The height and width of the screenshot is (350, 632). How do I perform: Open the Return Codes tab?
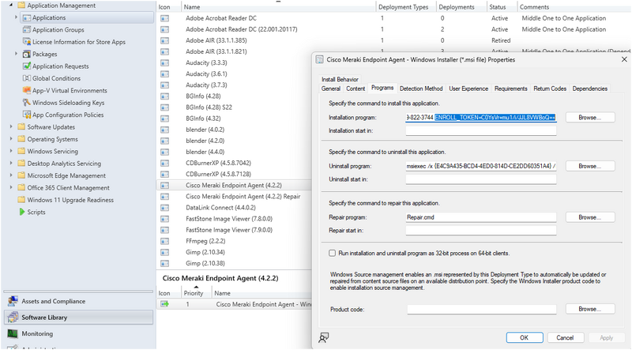550,88
